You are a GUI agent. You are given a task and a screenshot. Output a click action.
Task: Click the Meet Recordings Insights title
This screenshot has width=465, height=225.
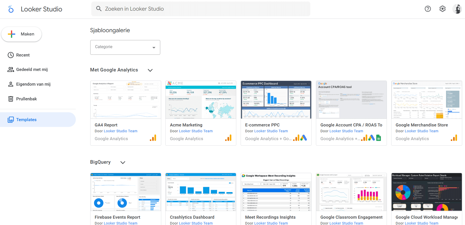coord(270,217)
